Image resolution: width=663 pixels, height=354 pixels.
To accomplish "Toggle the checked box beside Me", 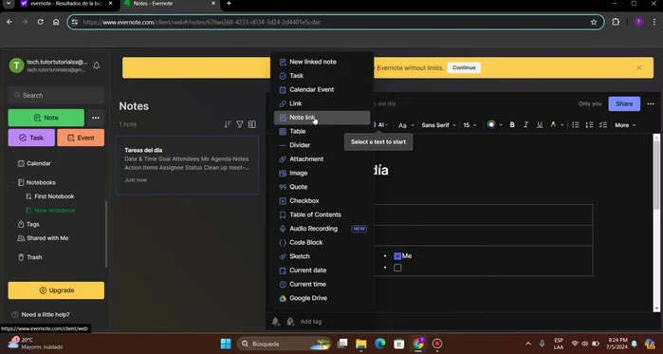I will 397,256.
